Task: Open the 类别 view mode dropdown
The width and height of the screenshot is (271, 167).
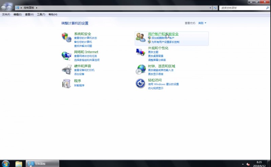Action: (202, 23)
